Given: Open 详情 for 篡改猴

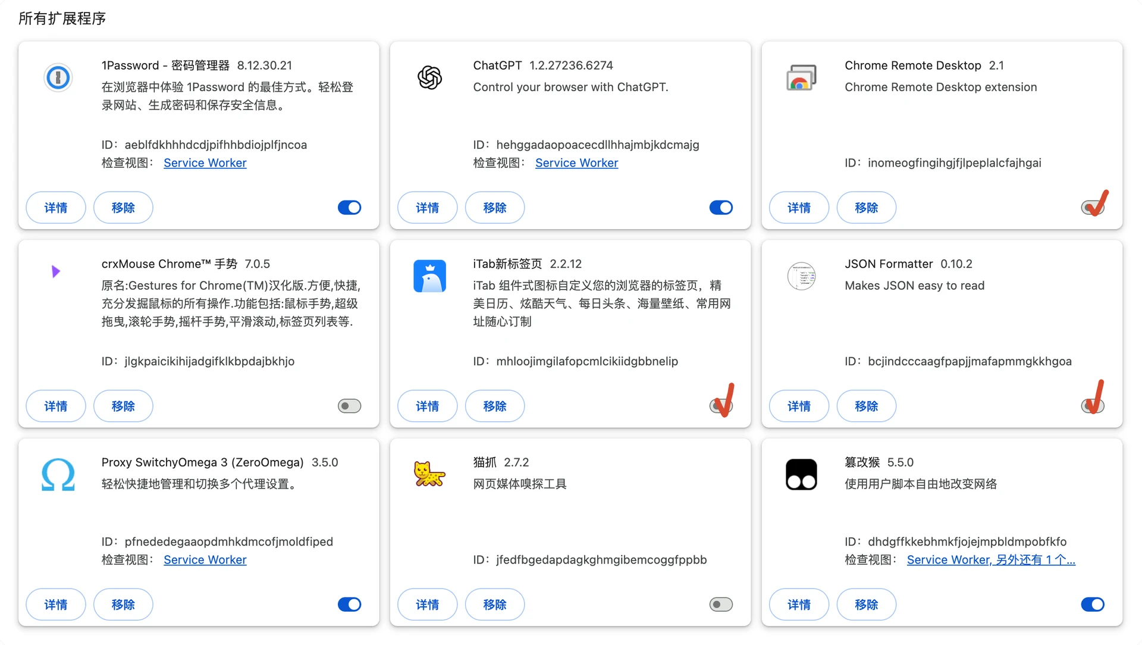Looking at the screenshot, I should [799, 605].
